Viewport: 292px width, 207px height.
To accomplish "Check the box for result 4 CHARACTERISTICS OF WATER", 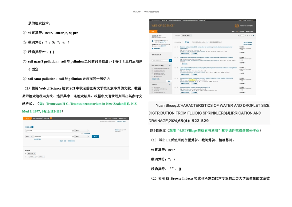I will tap(175, 78).
